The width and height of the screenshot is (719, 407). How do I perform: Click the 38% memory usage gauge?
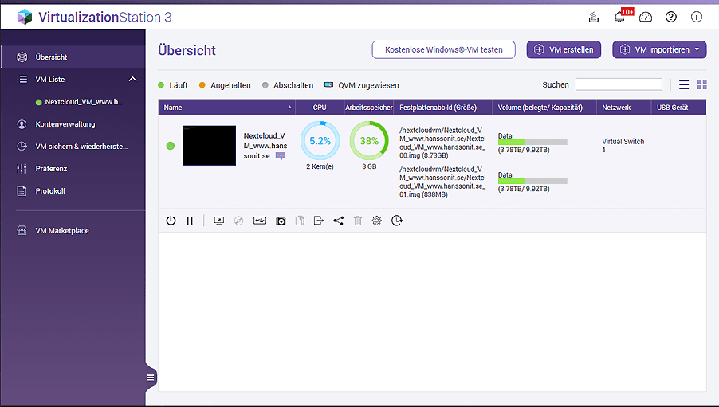tap(369, 141)
